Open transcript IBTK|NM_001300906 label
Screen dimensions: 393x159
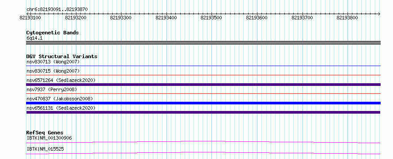49,138
